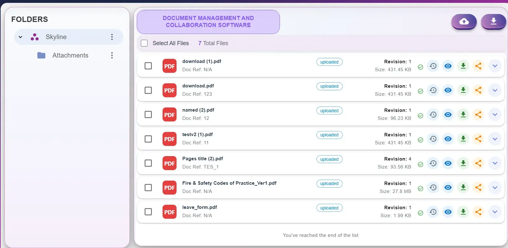Check the box for Pages title (2).pdf
This screenshot has height=248, width=508.
pyautogui.click(x=148, y=163)
